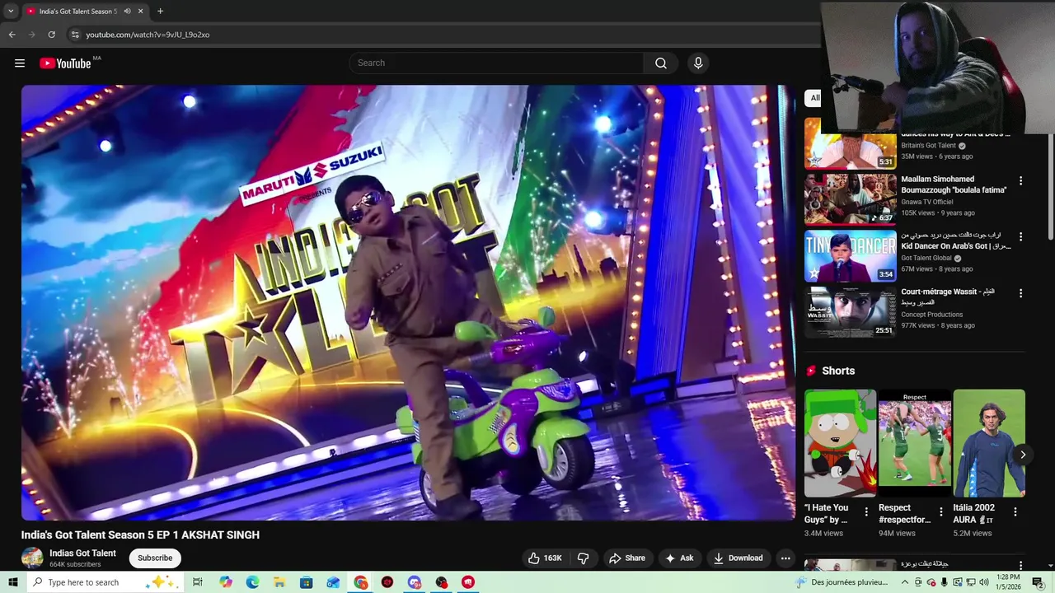The image size is (1055, 593).
Task: Open Windows notification center
Action: (1038, 582)
